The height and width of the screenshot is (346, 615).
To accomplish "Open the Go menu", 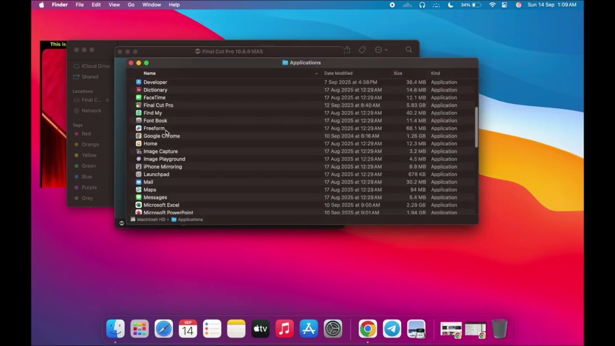I will click(x=131, y=5).
